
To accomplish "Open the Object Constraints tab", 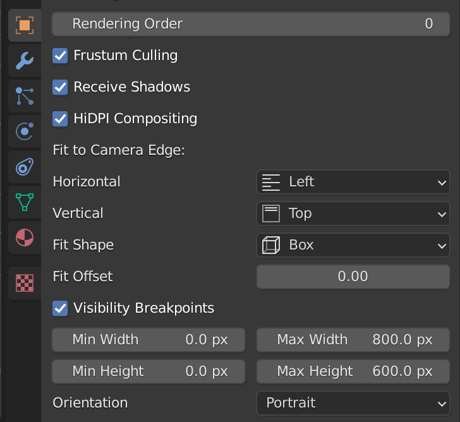I will [x=25, y=167].
